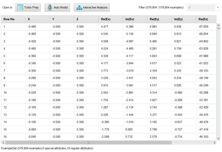222x152 pixels.
Task: Click the horizontal scrollbar right arrow
Action: [215, 143]
